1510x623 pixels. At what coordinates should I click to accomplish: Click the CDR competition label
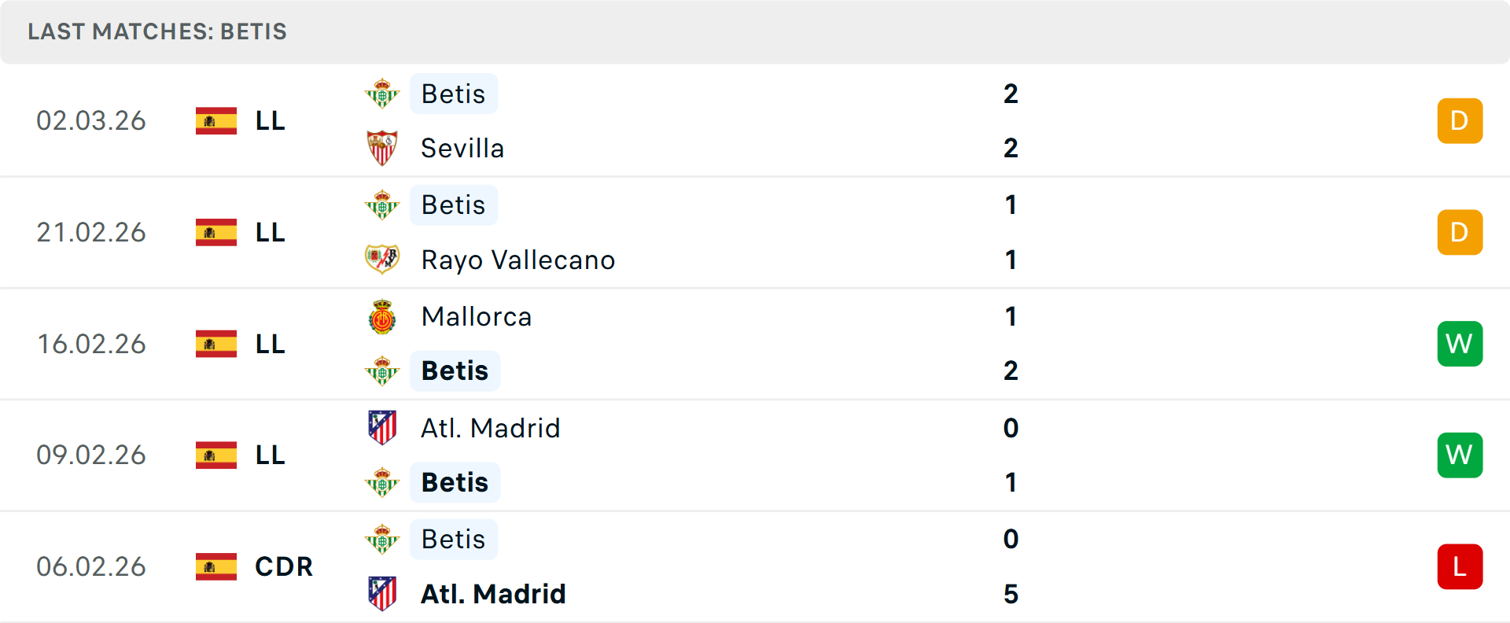click(x=284, y=566)
